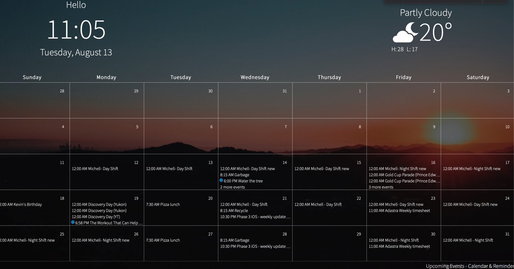Select the Sunday column header

click(x=32, y=77)
